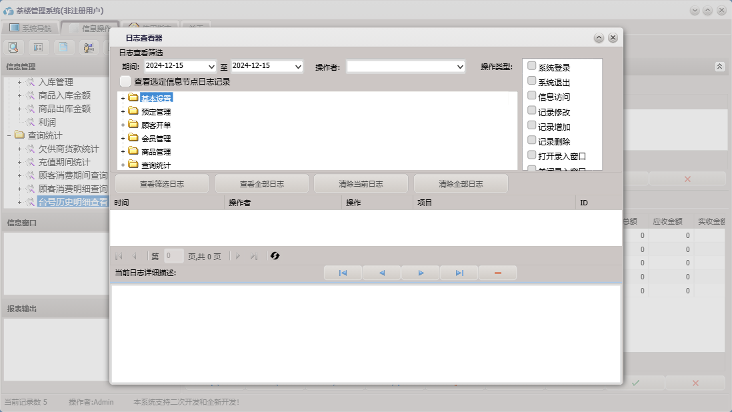Image resolution: width=732 pixels, height=412 pixels.
Task: Expand the 会员管理 tree node
Action: pyautogui.click(x=123, y=138)
